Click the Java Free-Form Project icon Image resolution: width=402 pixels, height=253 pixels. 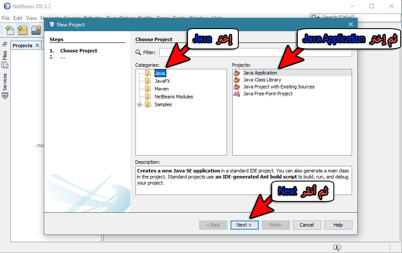237,94
